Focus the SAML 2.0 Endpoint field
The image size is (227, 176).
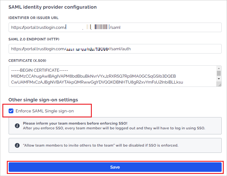(115, 49)
